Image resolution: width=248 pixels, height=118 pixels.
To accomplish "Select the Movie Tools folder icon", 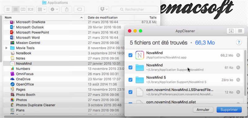I will (12, 48).
